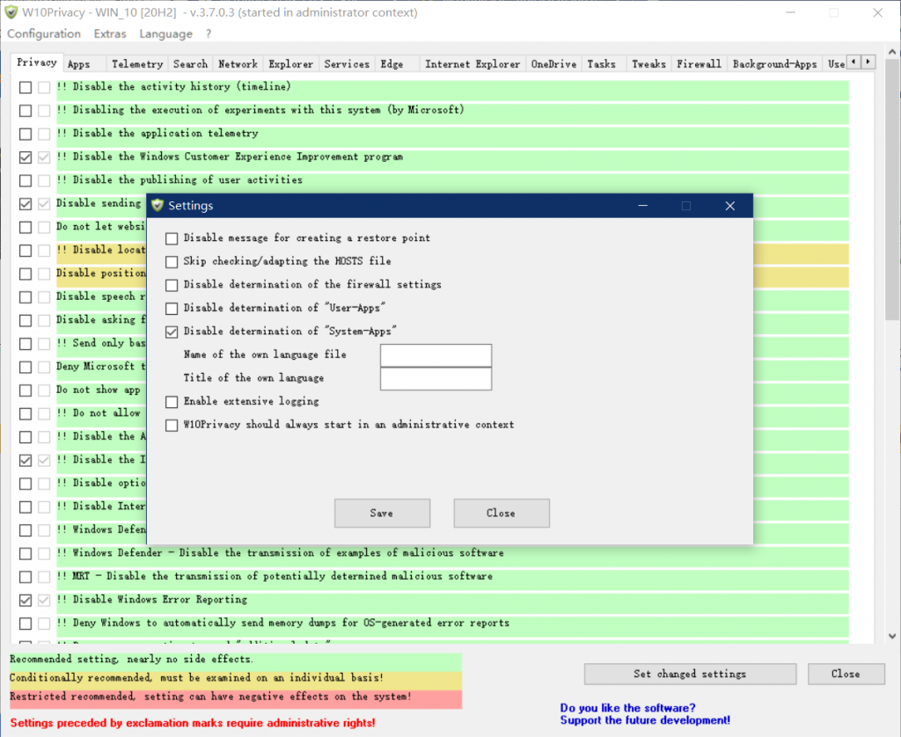This screenshot has width=901, height=737.
Task: Enable Skip checking/adapting the HOSTS file
Action: coord(172,262)
